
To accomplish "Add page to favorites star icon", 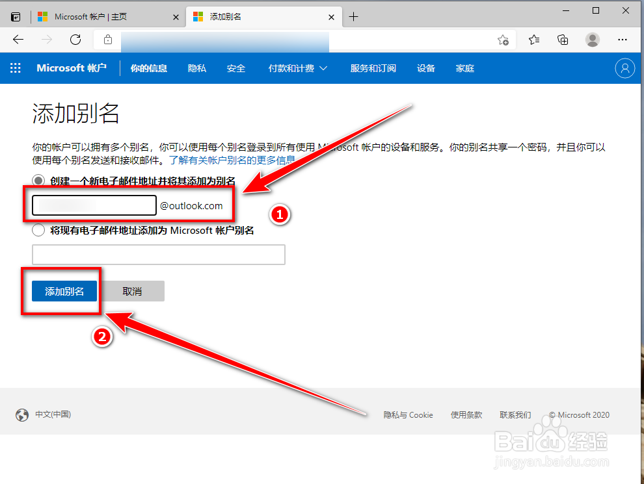I will coord(503,40).
